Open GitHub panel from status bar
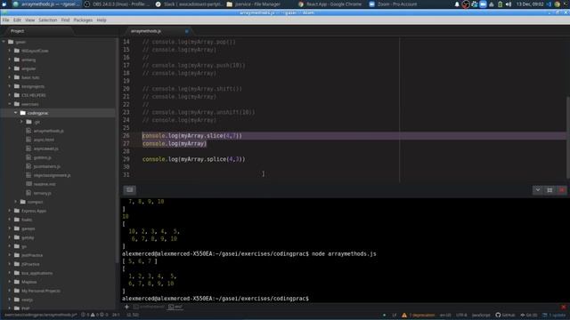This screenshot has height=320, width=570. (x=505, y=315)
